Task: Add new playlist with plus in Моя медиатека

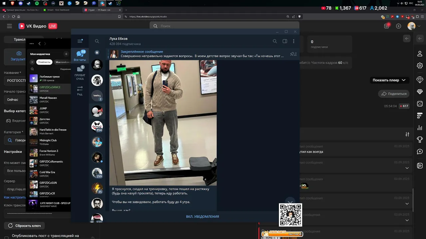Action: 66,54
